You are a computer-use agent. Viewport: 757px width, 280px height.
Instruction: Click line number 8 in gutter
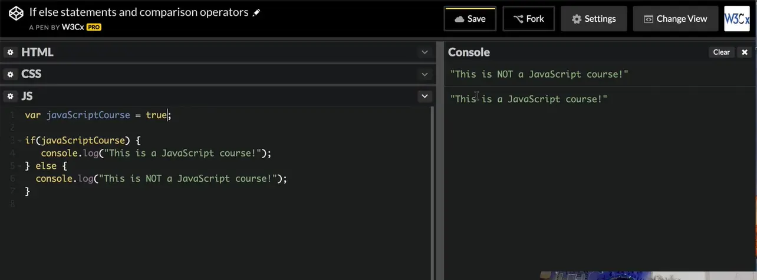[12, 204]
